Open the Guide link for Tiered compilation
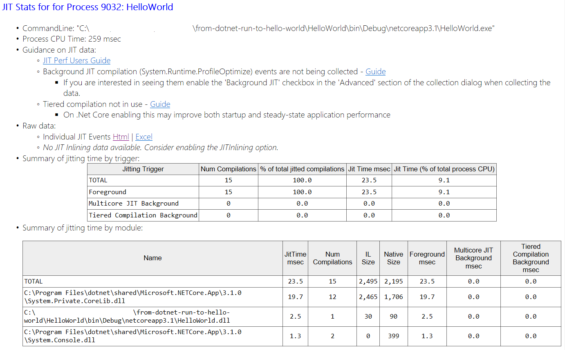The image size is (565, 350). 160,104
